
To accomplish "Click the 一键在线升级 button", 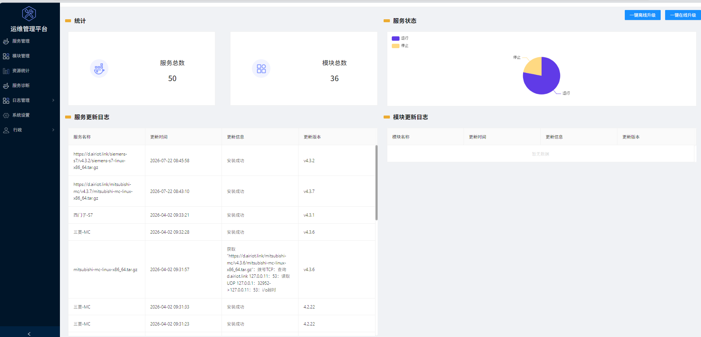I will click(x=683, y=15).
